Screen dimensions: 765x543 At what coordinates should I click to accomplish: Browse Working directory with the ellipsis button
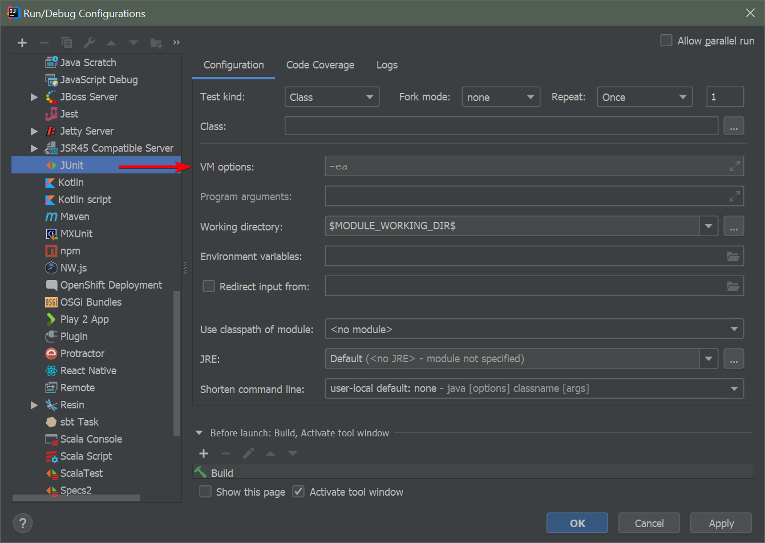[x=734, y=226]
